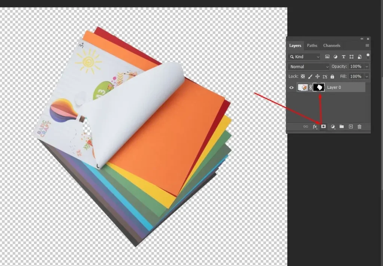Click the Add layer mask icon
383x266 pixels.
[323, 126]
